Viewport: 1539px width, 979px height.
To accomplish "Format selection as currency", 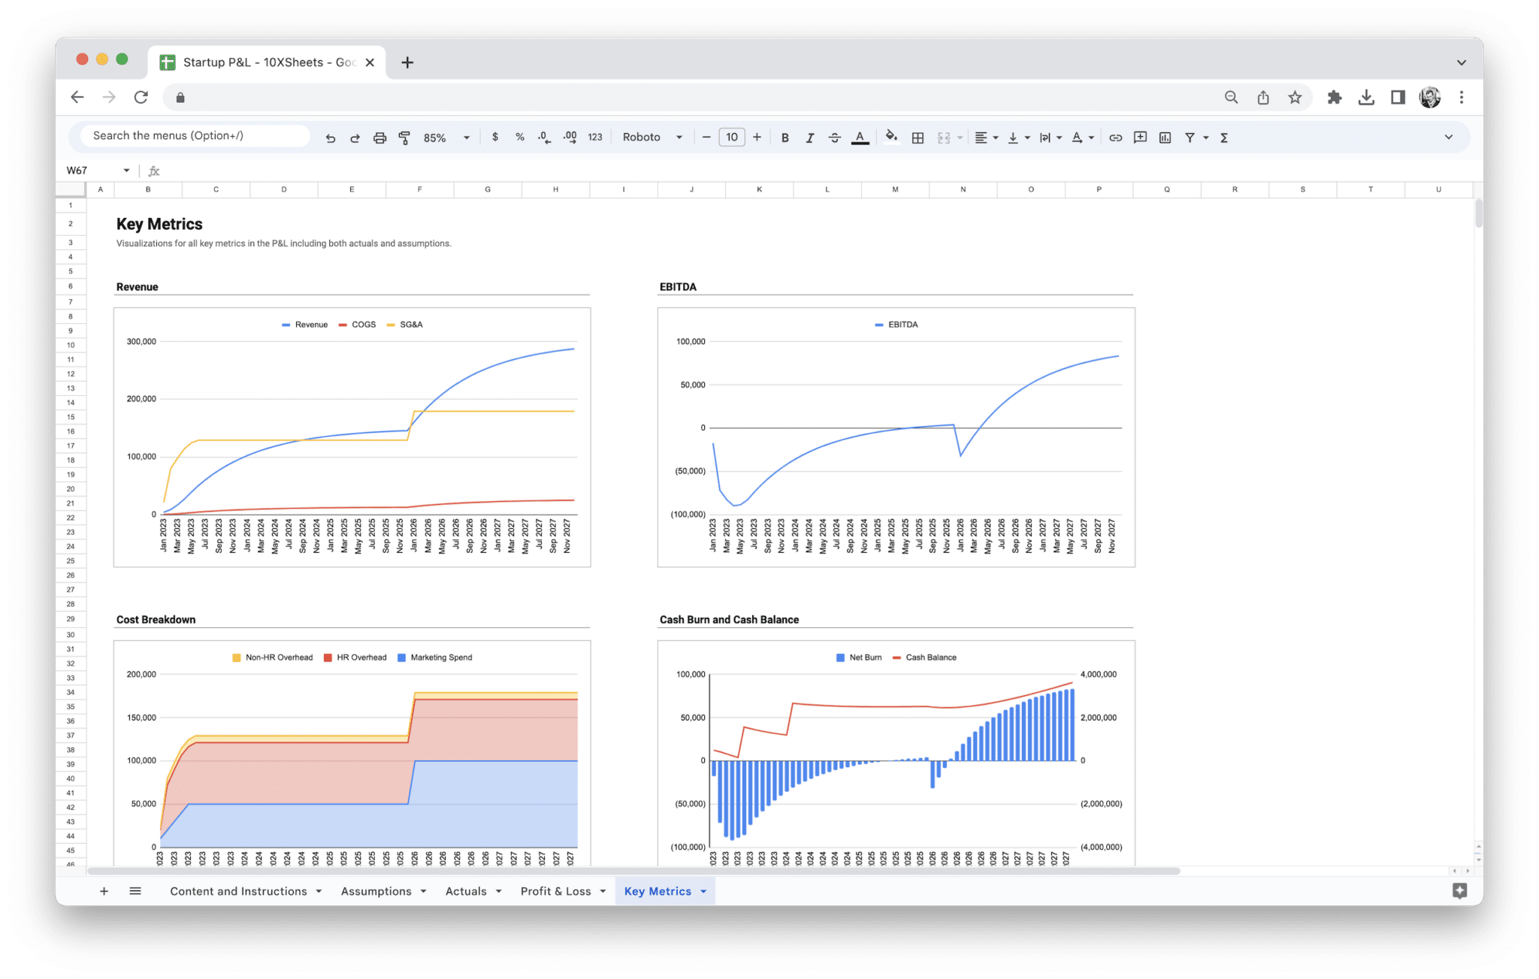I will point(495,137).
